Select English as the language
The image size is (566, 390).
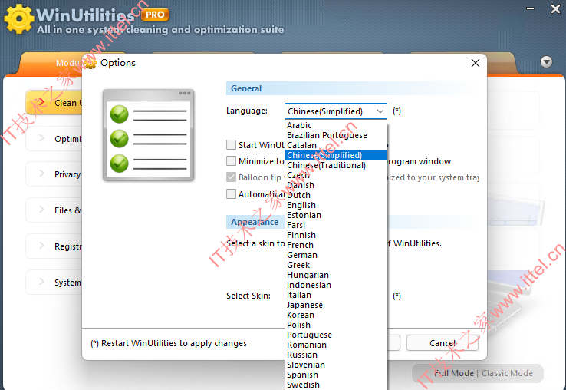pos(336,205)
